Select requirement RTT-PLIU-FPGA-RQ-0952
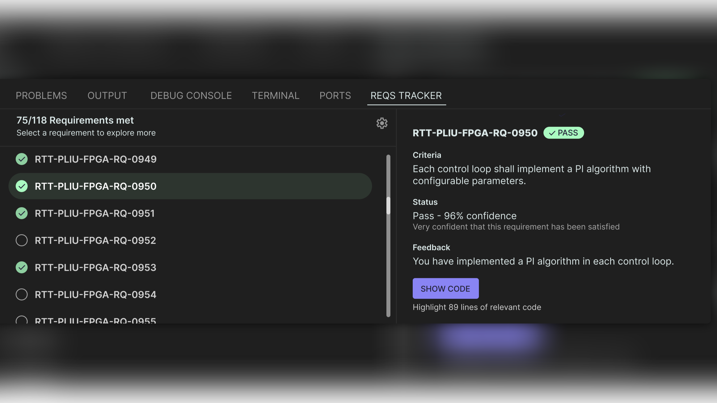This screenshot has width=717, height=403. [95, 240]
